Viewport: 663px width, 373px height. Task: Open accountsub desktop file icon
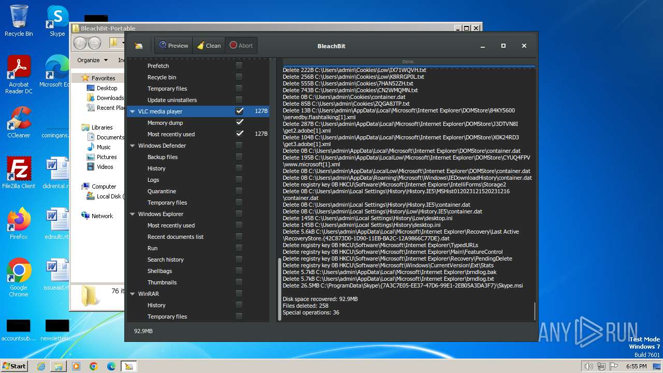pos(19,330)
